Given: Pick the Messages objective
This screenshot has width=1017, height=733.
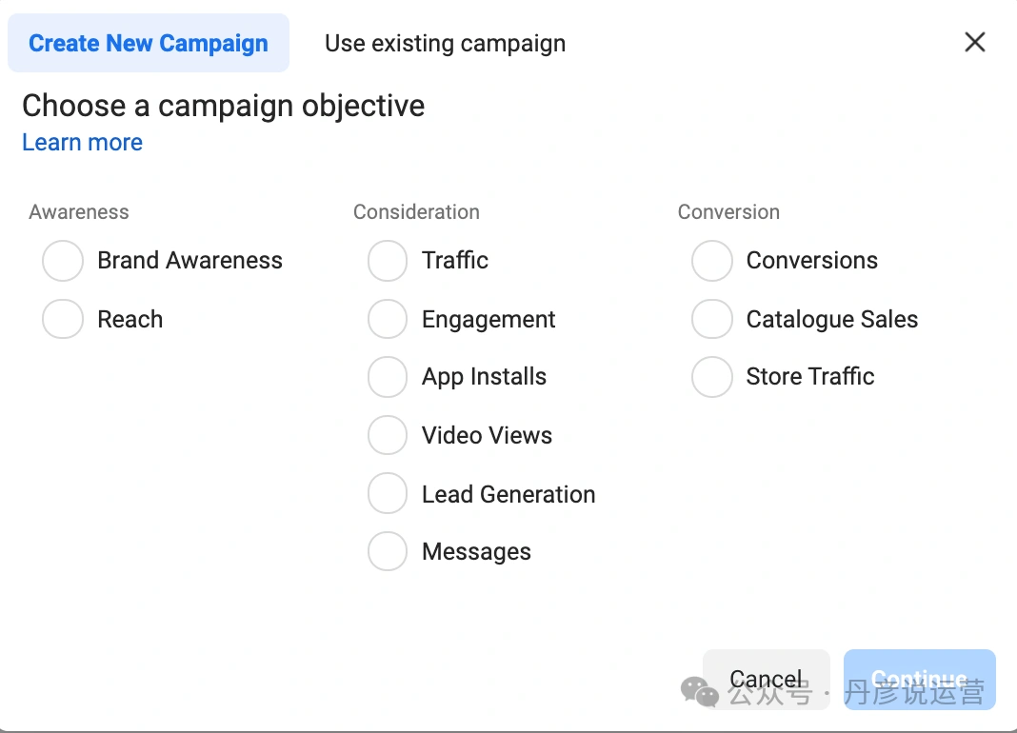Looking at the screenshot, I should click(388, 551).
